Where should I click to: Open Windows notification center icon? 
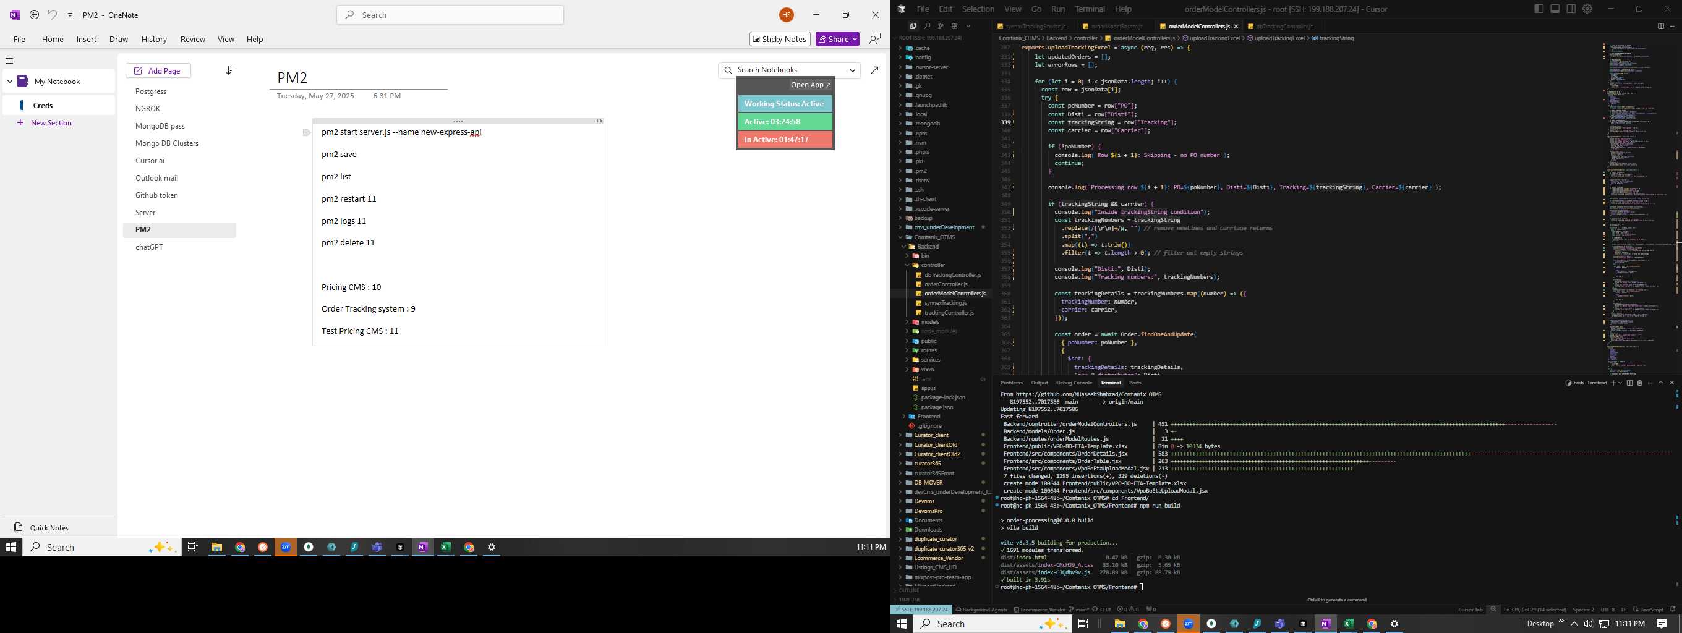click(1662, 624)
